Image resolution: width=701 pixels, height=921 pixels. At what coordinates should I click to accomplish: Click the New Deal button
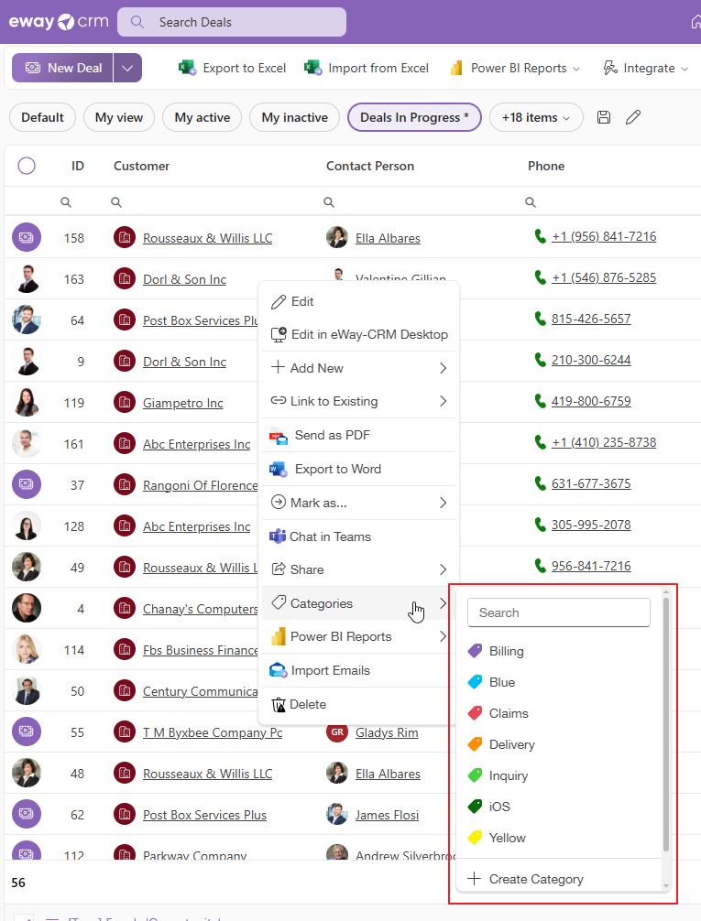(x=63, y=68)
